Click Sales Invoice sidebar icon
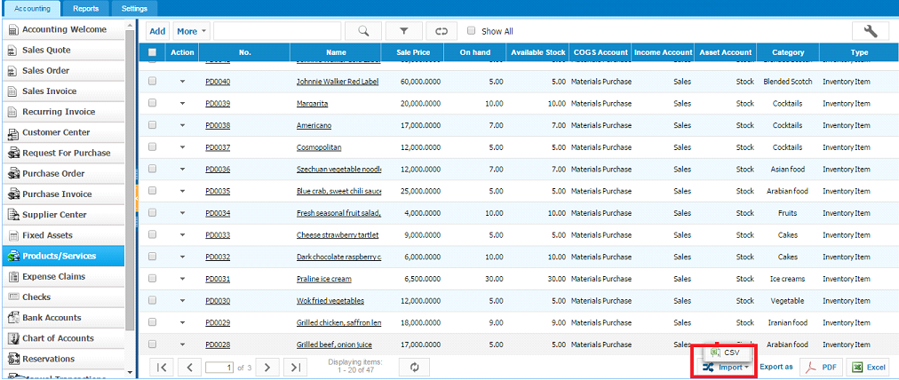The width and height of the screenshot is (899, 380). 13,91
